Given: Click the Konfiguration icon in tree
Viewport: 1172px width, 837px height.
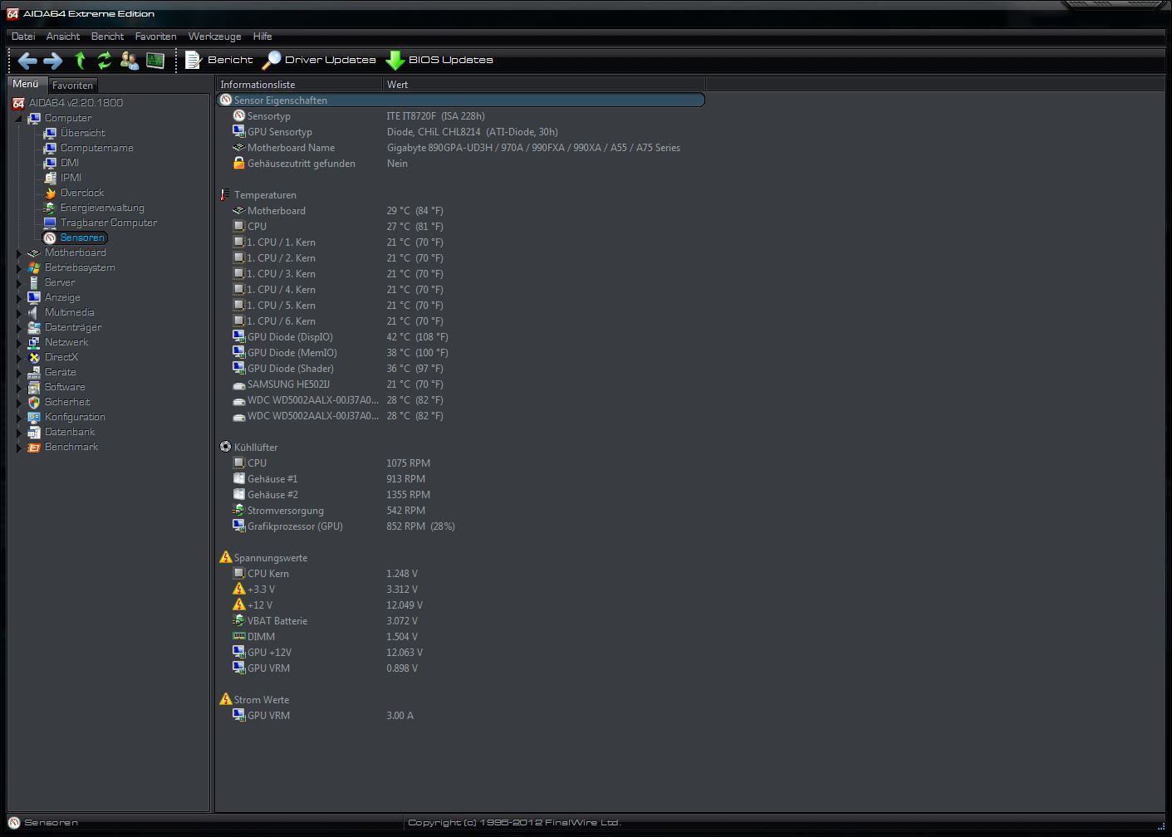Looking at the screenshot, I should [x=34, y=417].
